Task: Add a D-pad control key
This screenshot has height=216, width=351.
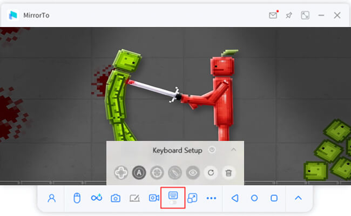Action: pyautogui.click(x=121, y=173)
